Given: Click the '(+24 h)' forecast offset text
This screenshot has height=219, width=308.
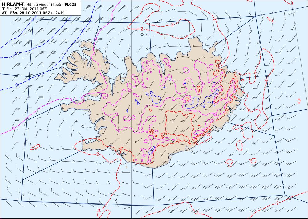Looking at the screenshot, I should click(x=58, y=13).
